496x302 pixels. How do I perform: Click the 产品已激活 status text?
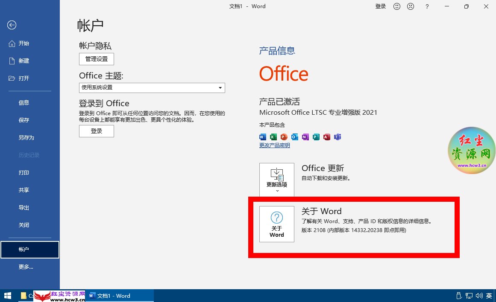point(279,102)
